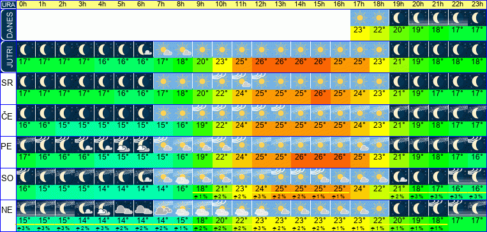
Task: Click the 6h hour column header
Action: (x=140, y=4)
